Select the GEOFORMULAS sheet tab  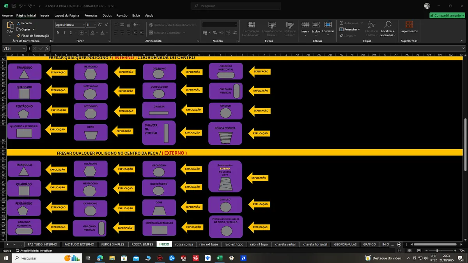345,244
